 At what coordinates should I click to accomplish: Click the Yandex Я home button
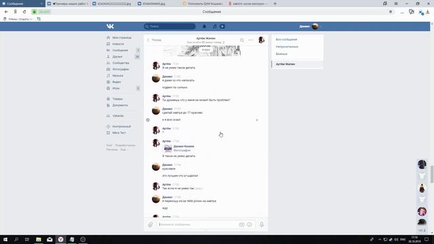pyautogui.click(x=15, y=12)
